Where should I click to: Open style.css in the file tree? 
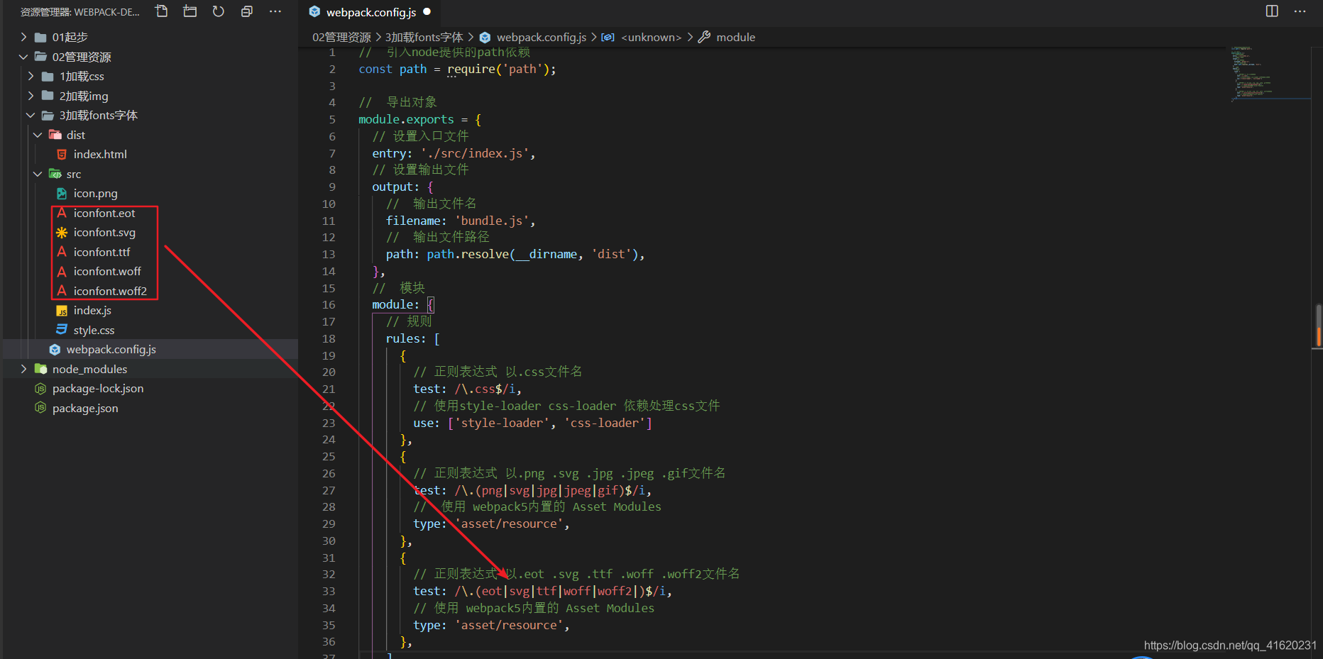coord(94,330)
